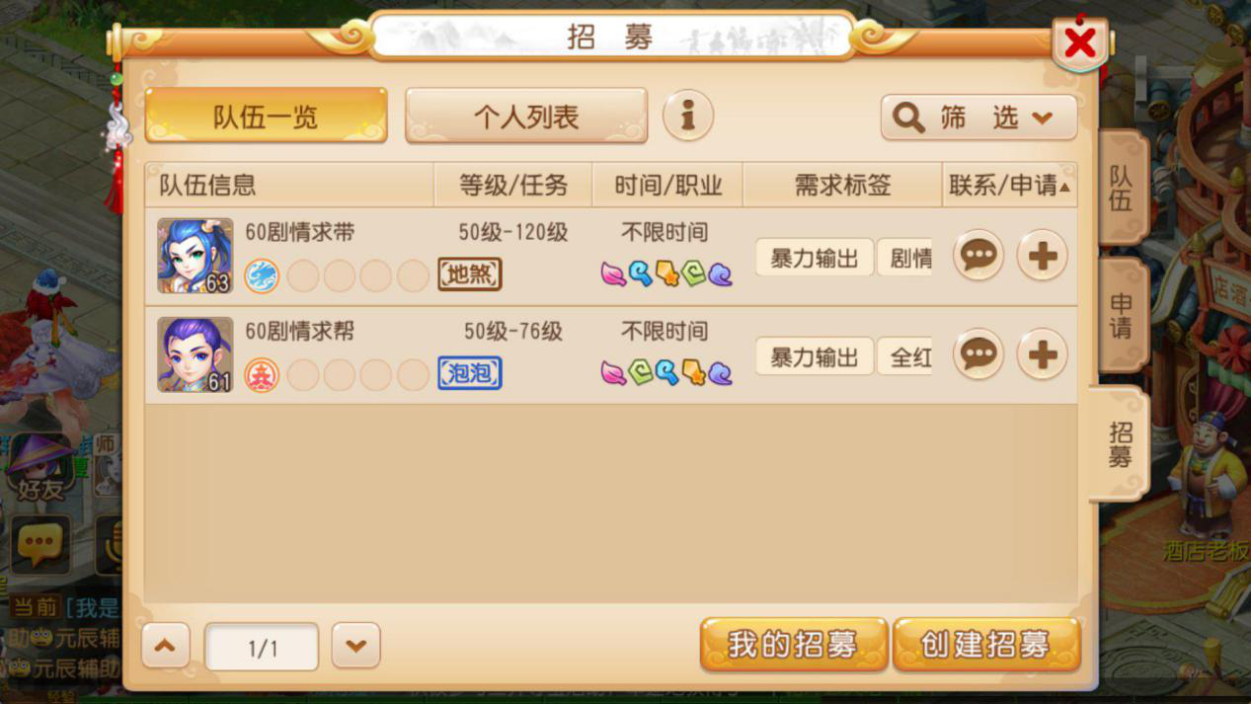Go to previous page with up arrow
Screen dimensions: 1251x704
click(165, 646)
